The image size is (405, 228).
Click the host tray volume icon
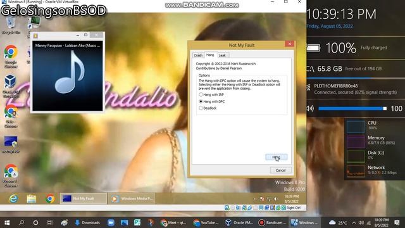pos(361,222)
